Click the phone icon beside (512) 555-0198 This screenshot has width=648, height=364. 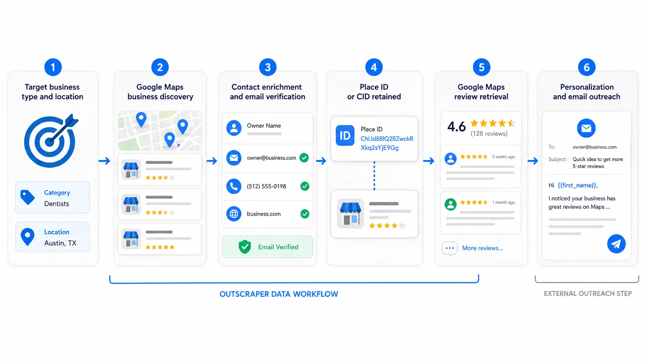[x=234, y=186]
